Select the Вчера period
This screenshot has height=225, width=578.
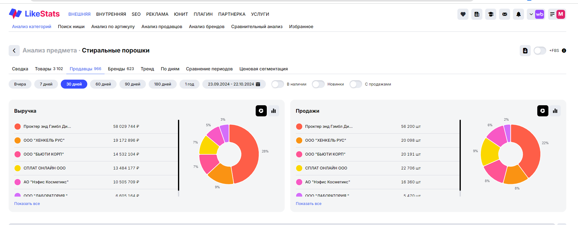point(20,84)
